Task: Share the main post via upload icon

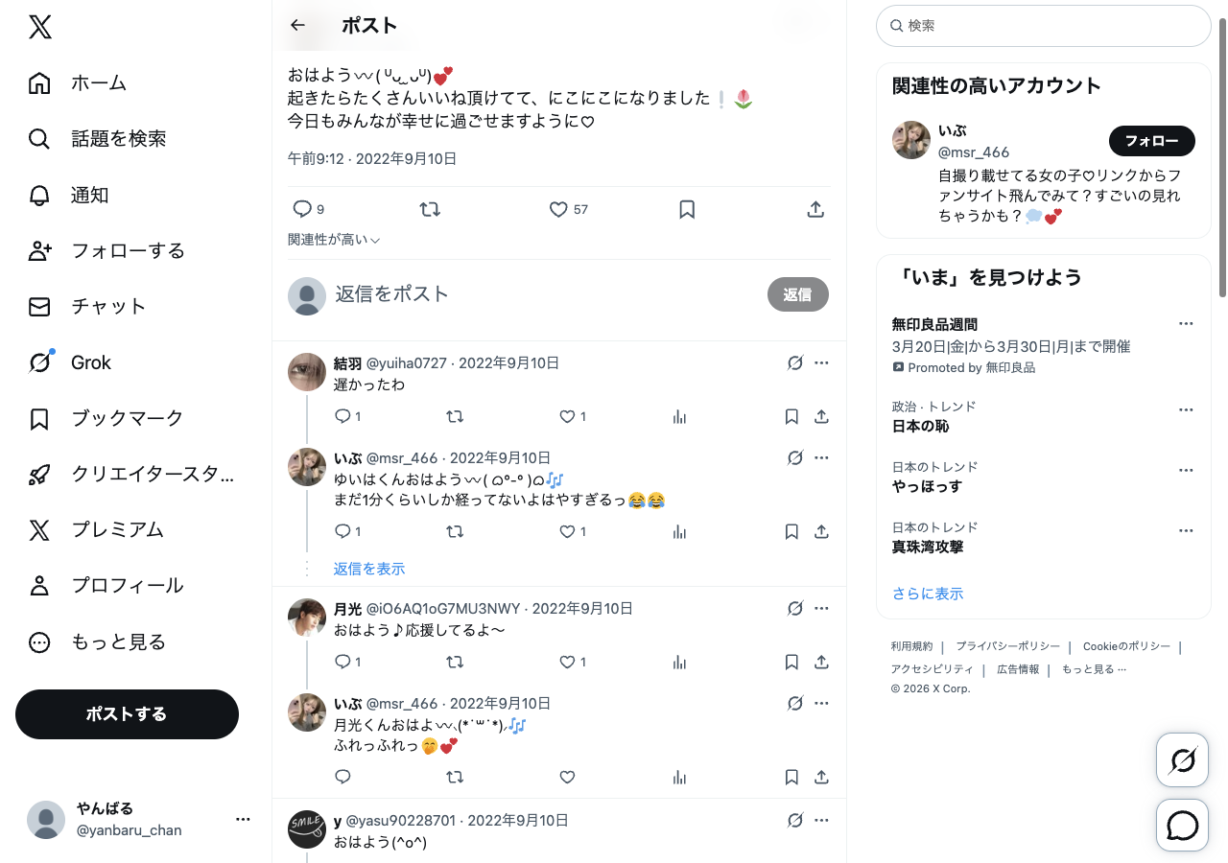Action: pos(815,209)
